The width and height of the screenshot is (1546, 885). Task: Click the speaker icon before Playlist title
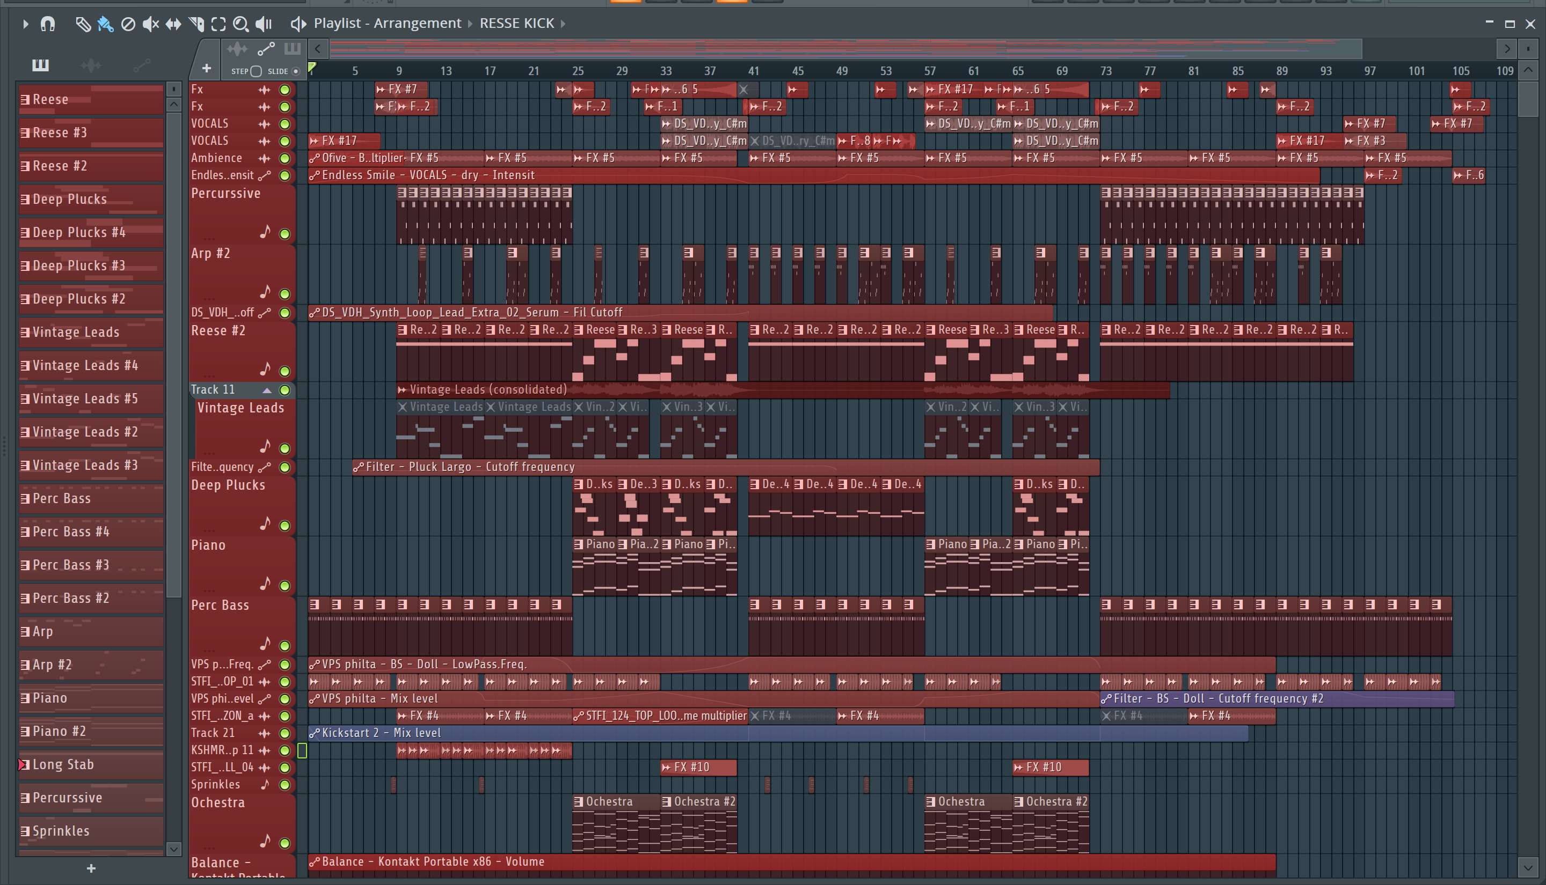point(297,24)
